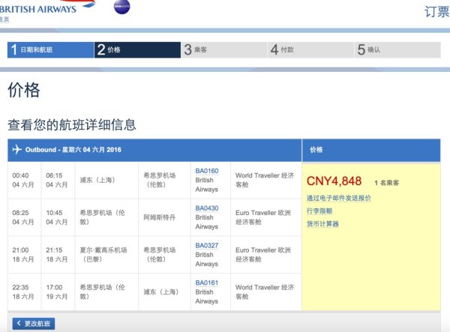Click the oneworld alliance icon
450x332 pixels.
click(122, 7)
